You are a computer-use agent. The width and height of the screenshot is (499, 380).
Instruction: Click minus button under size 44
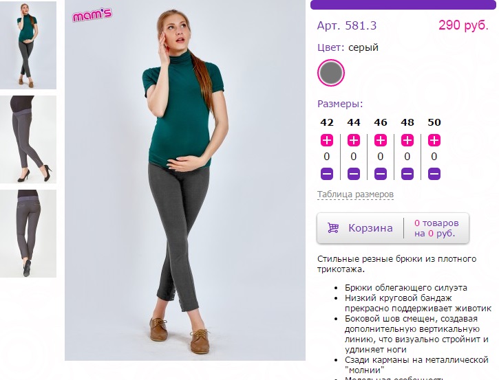pos(354,174)
